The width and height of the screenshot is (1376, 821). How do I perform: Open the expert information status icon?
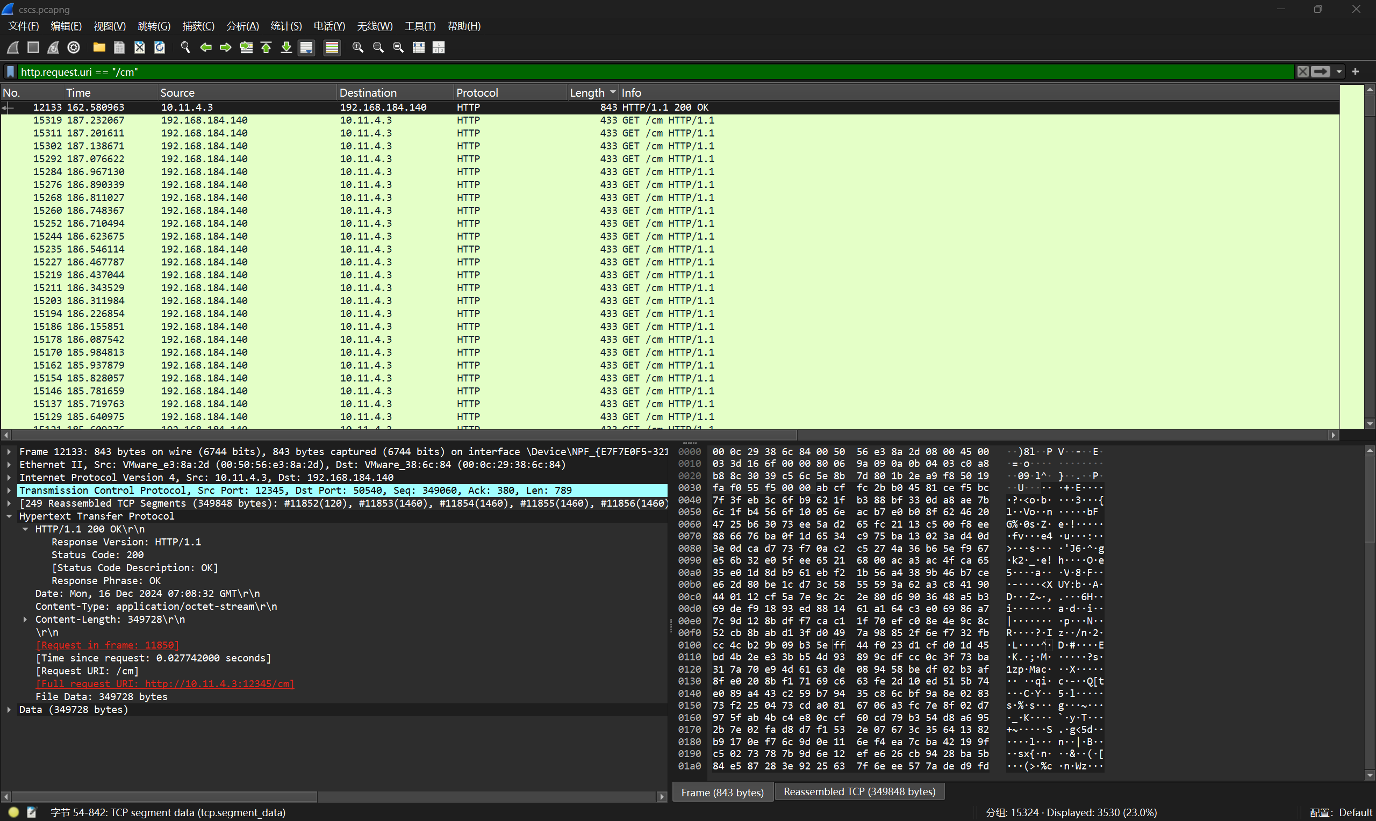pyautogui.click(x=14, y=812)
